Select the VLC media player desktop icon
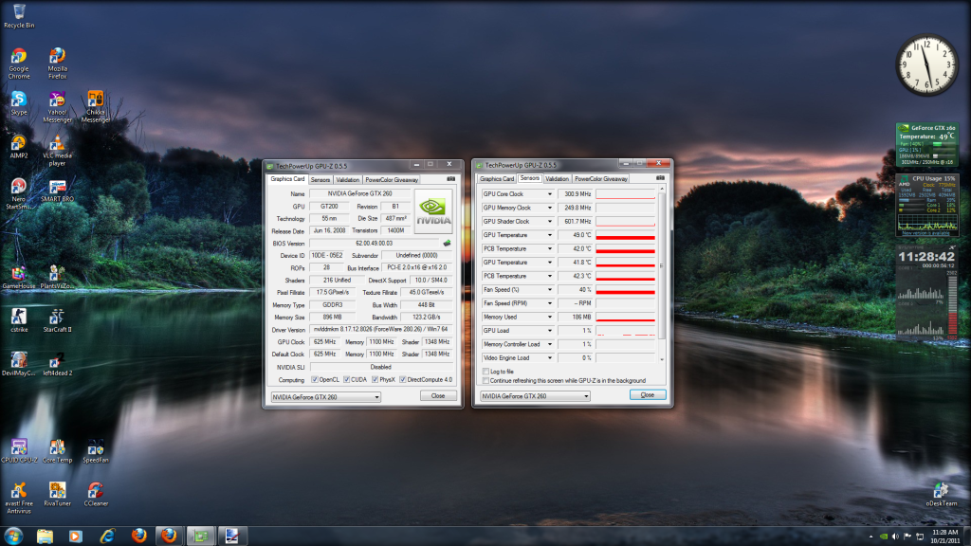 click(x=57, y=151)
